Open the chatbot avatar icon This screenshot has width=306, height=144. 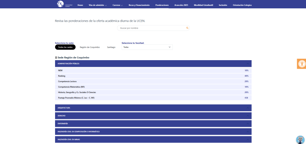300,140
